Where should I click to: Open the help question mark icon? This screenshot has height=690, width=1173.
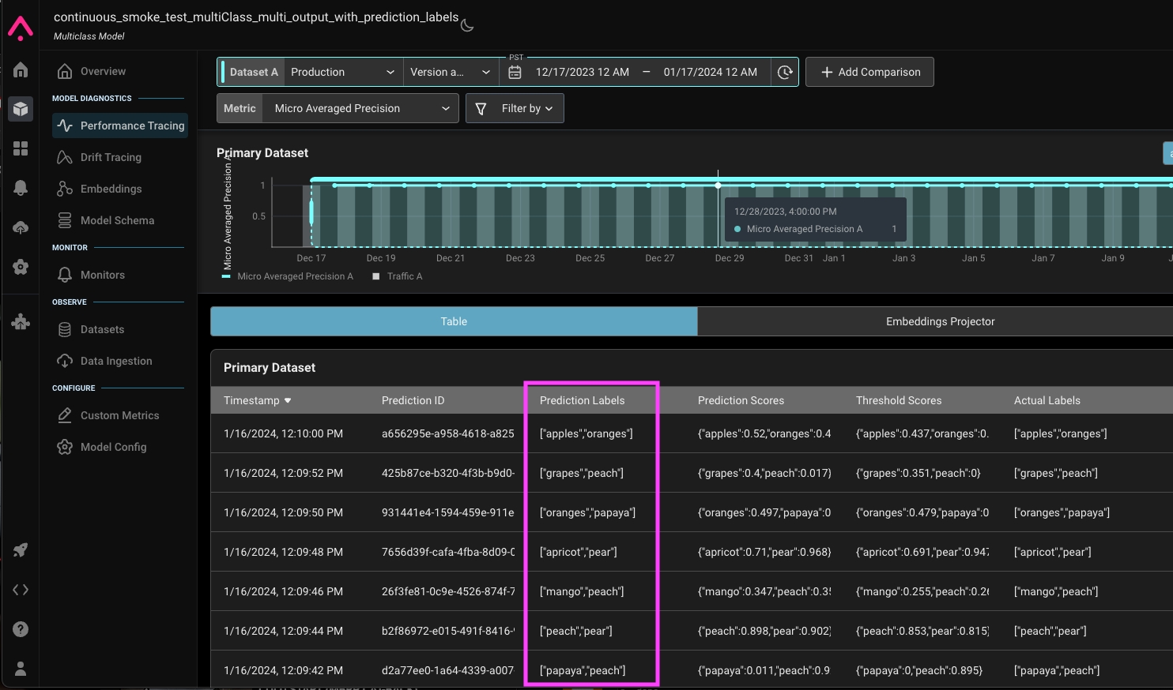click(21, 629)
